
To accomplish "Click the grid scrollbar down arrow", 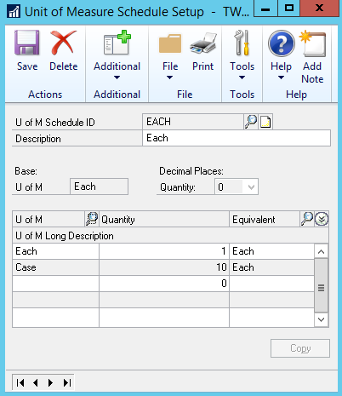I will (321, 319).
